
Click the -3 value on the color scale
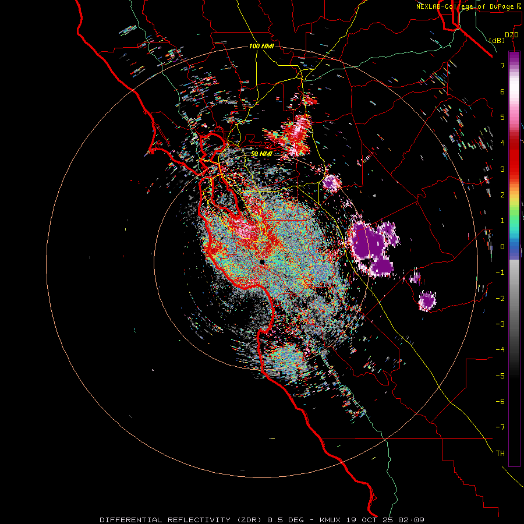pyautogui.click(x=500, y=324)
